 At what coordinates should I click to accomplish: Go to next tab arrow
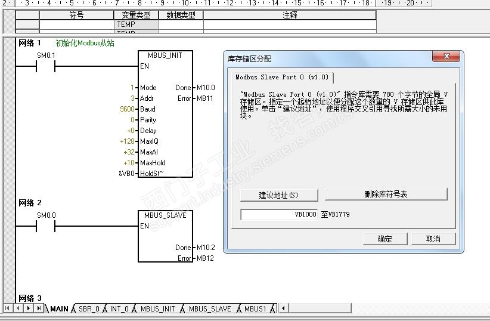pos(29,308)
